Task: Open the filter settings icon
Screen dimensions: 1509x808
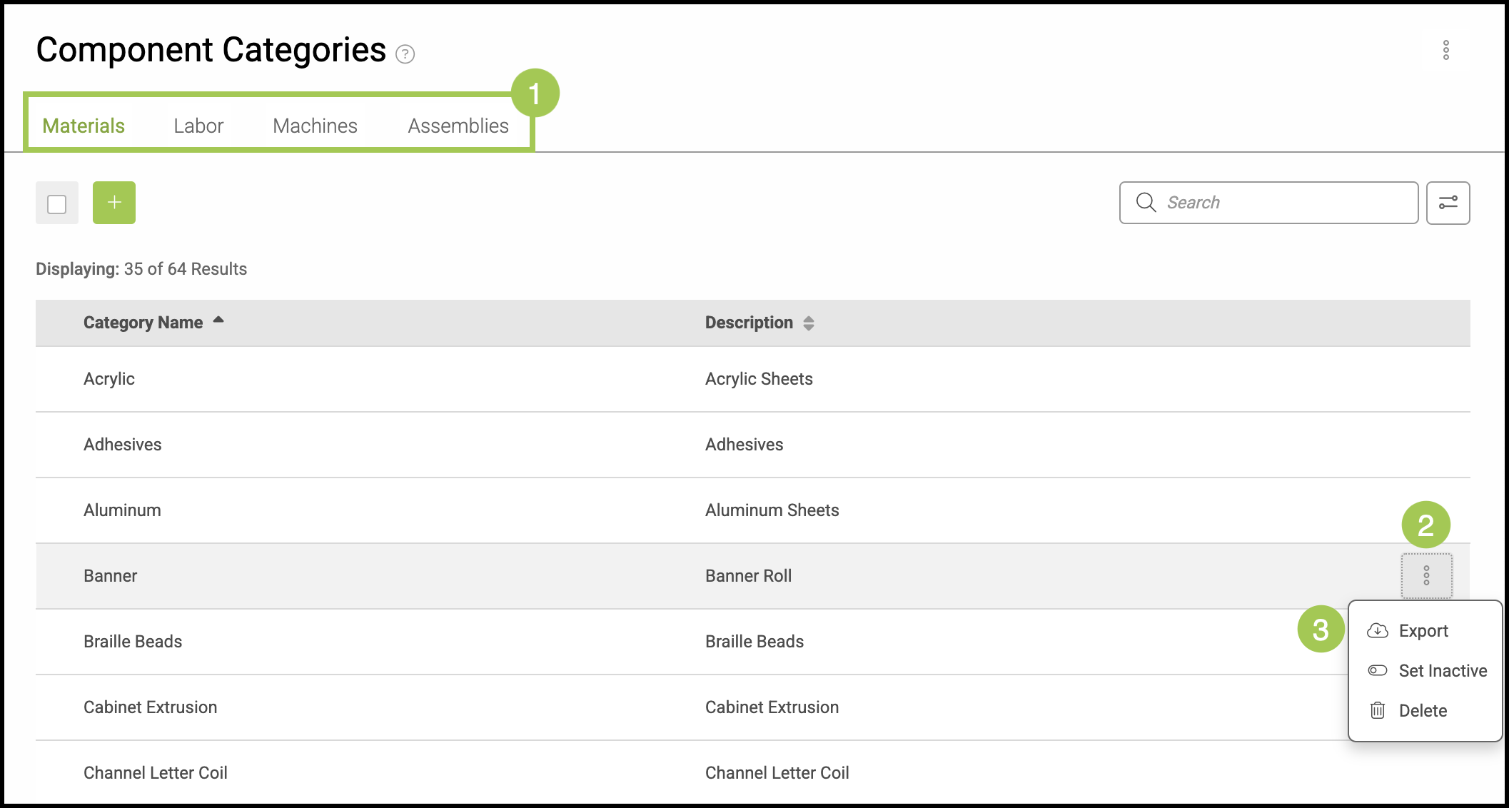Action: coord(1448,203)
